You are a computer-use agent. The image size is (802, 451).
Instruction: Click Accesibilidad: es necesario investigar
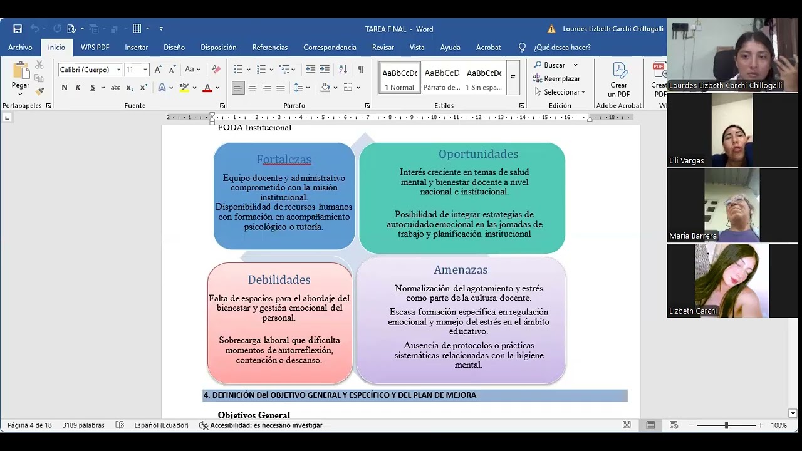[x=261, y=425]
